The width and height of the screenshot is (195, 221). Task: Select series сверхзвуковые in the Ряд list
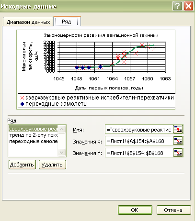(x=33, y=129)
